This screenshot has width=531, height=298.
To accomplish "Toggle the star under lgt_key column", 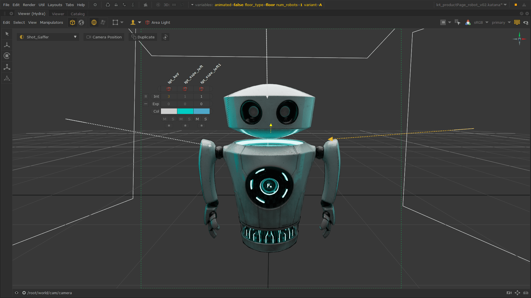I will (x=169, y=126).
